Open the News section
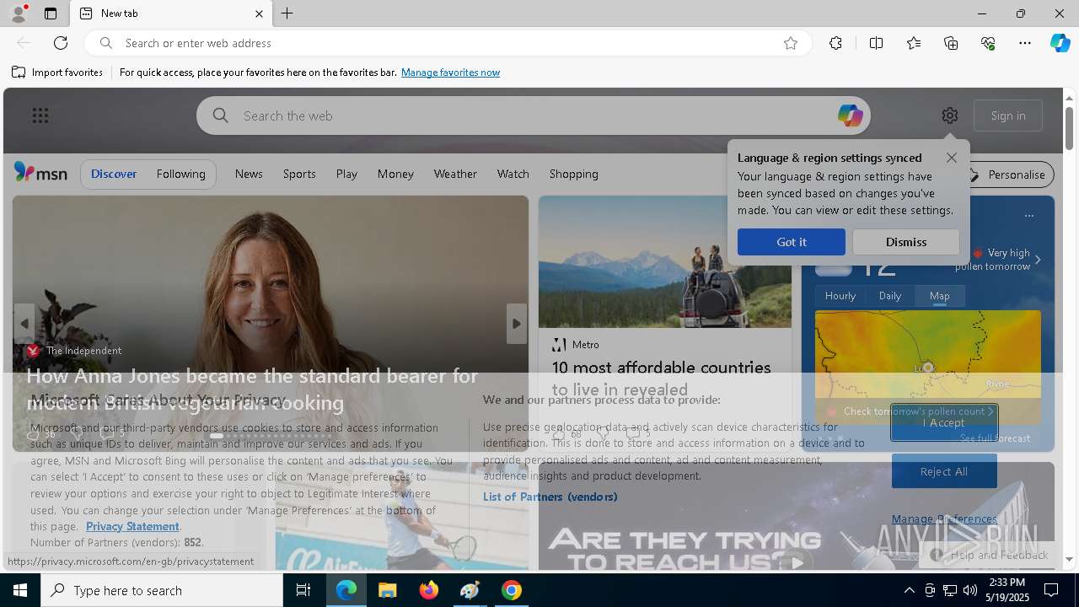Screen dimensions: 1079x607 pos(249,174)
